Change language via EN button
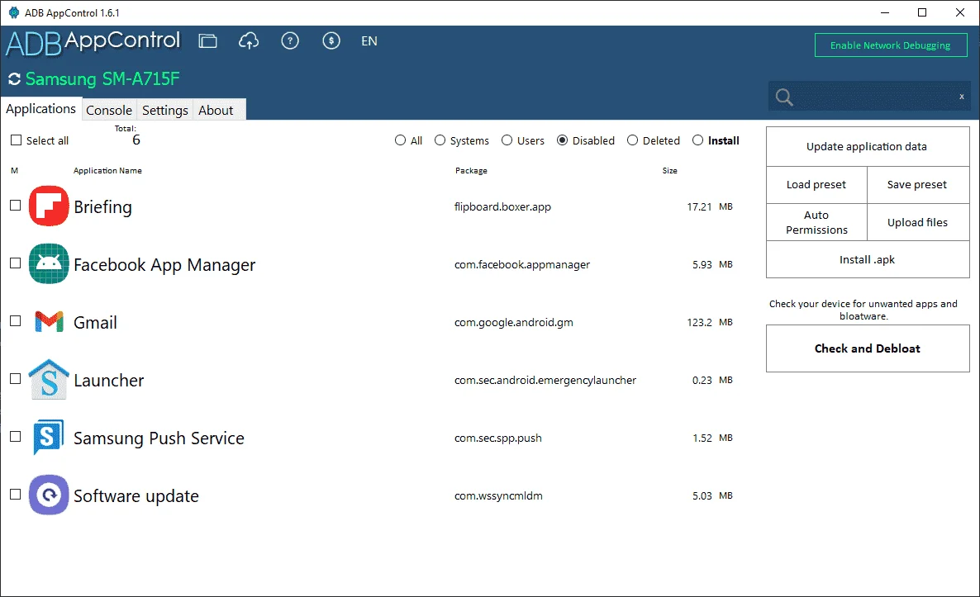980x597 pixels. [369, 41]
